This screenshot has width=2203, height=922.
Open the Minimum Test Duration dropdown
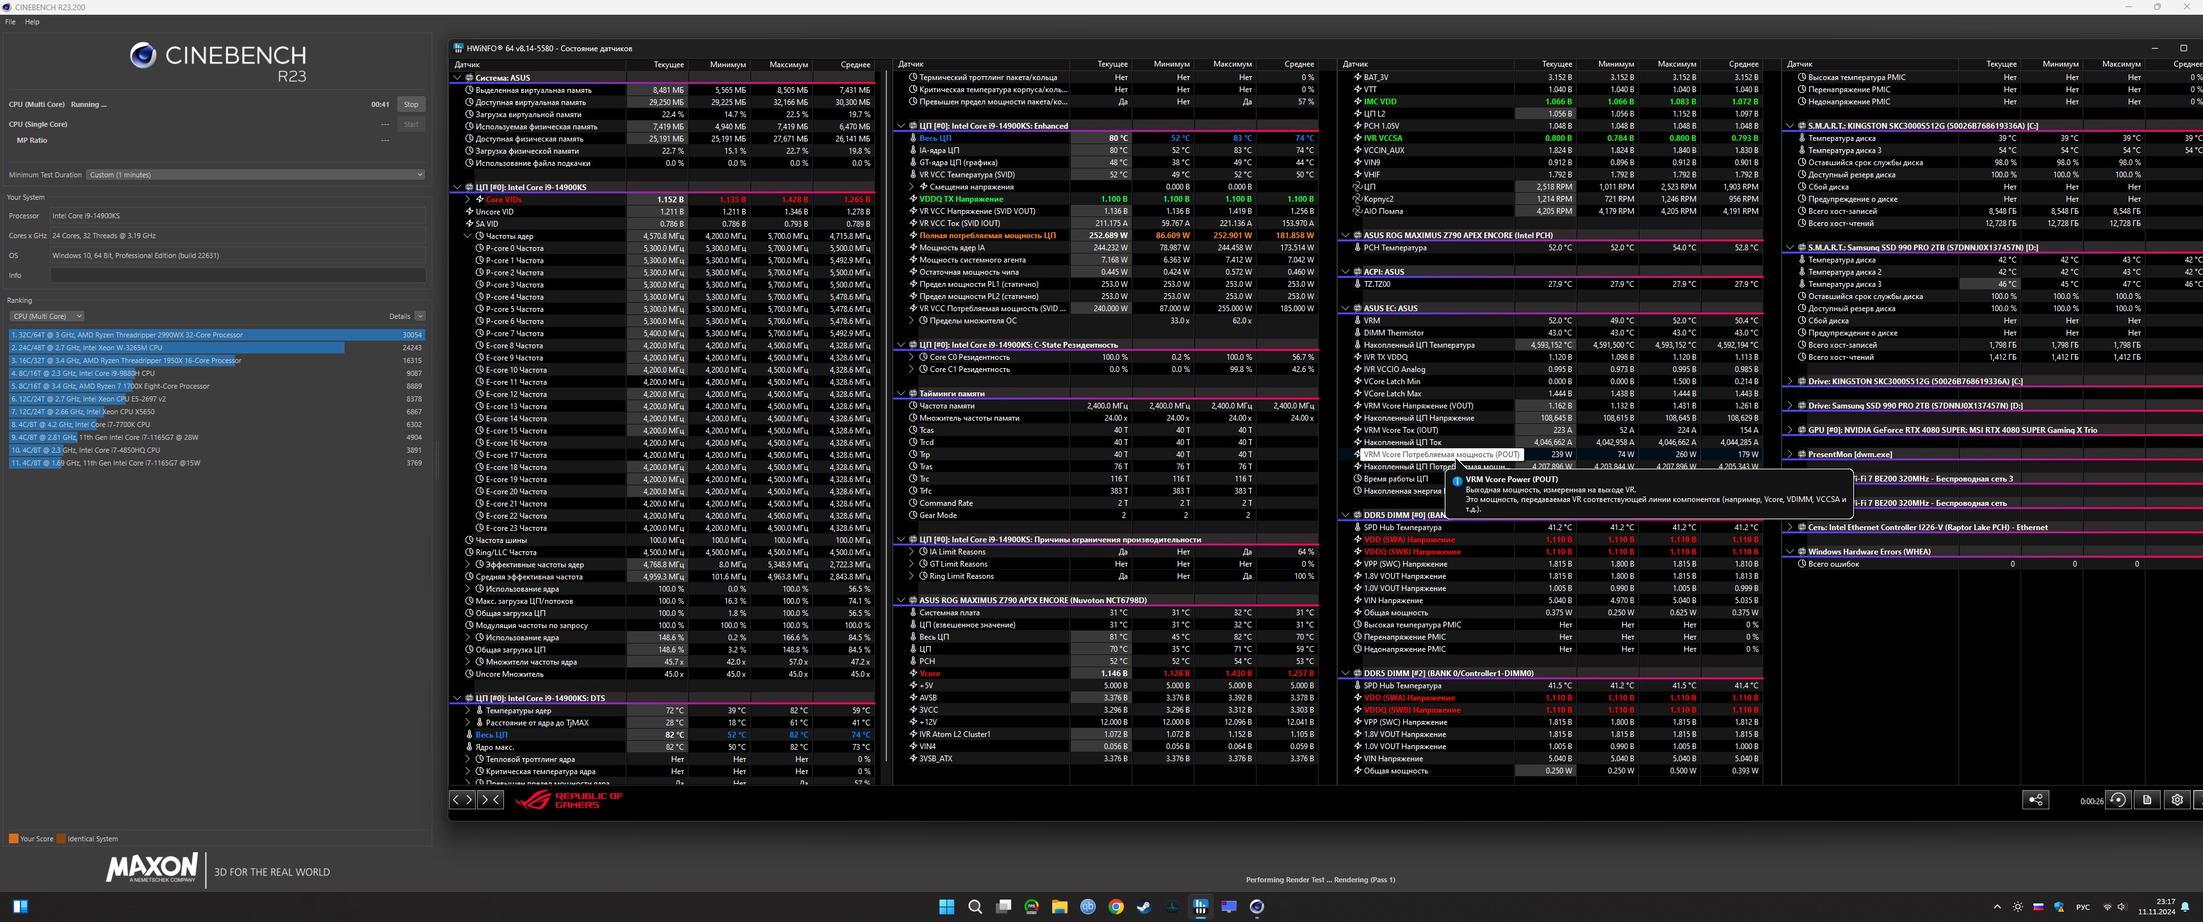click(x=255, y=175)
